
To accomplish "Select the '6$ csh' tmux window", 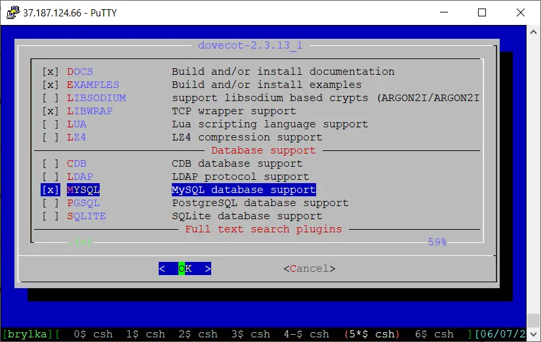I will click(x=434, y=334).
